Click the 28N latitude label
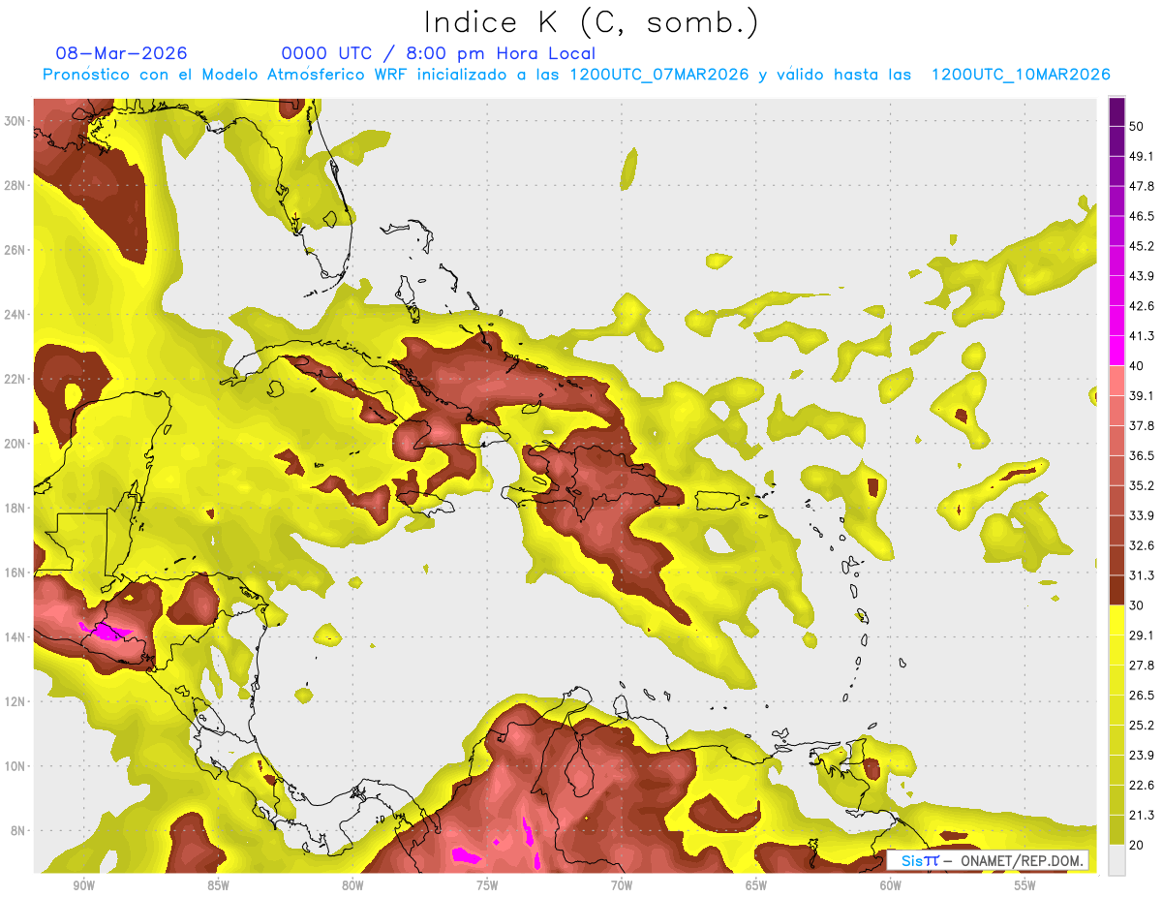The width and height of the screenshot is (1162, 898). [15, 185]
